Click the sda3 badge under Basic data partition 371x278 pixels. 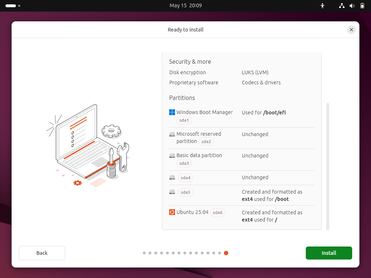coord(184,163)
